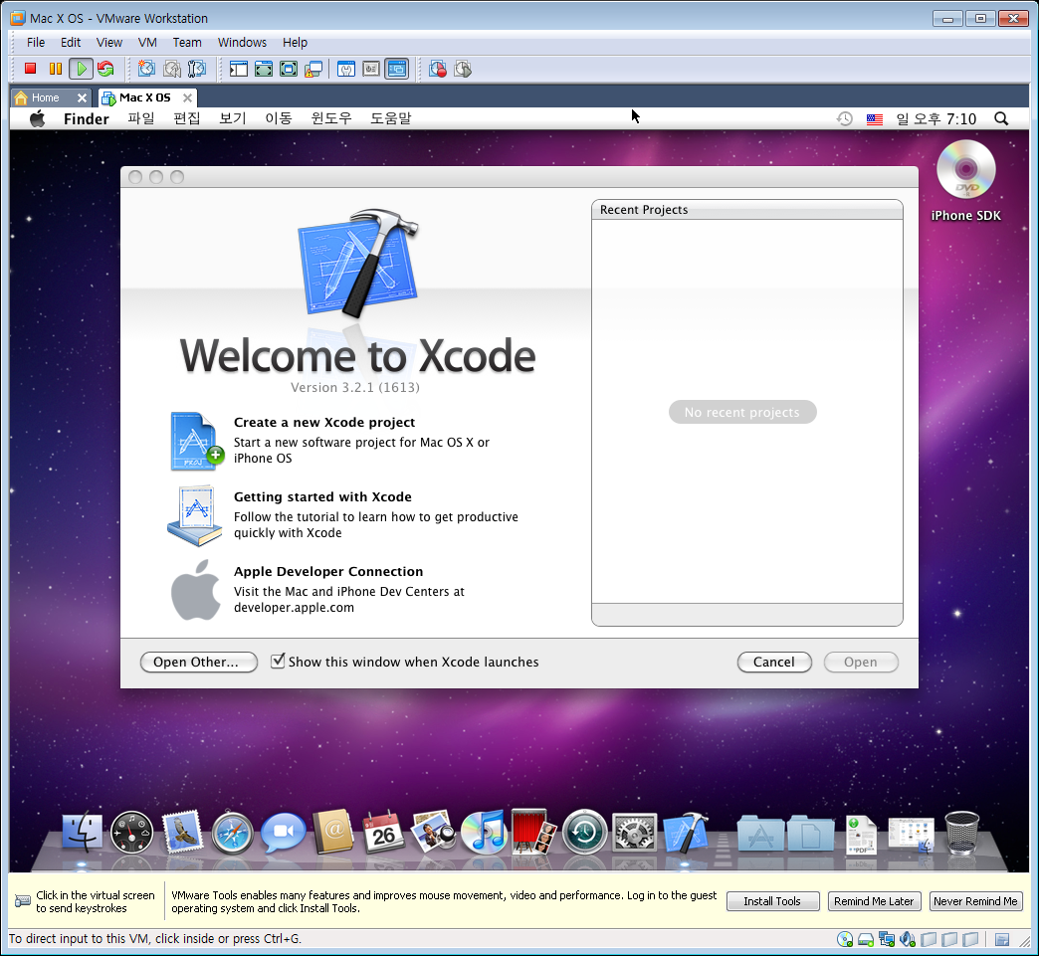
Task: Uncheck Show this window when Xcode launches
Action: point(279,661)
